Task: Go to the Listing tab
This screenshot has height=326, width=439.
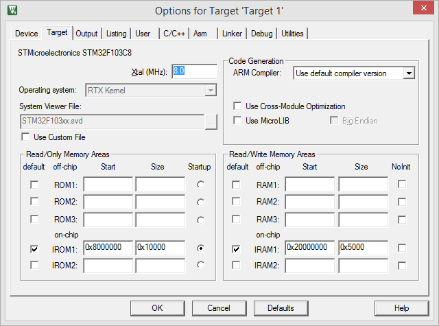Action: click(x=116, y=34)
